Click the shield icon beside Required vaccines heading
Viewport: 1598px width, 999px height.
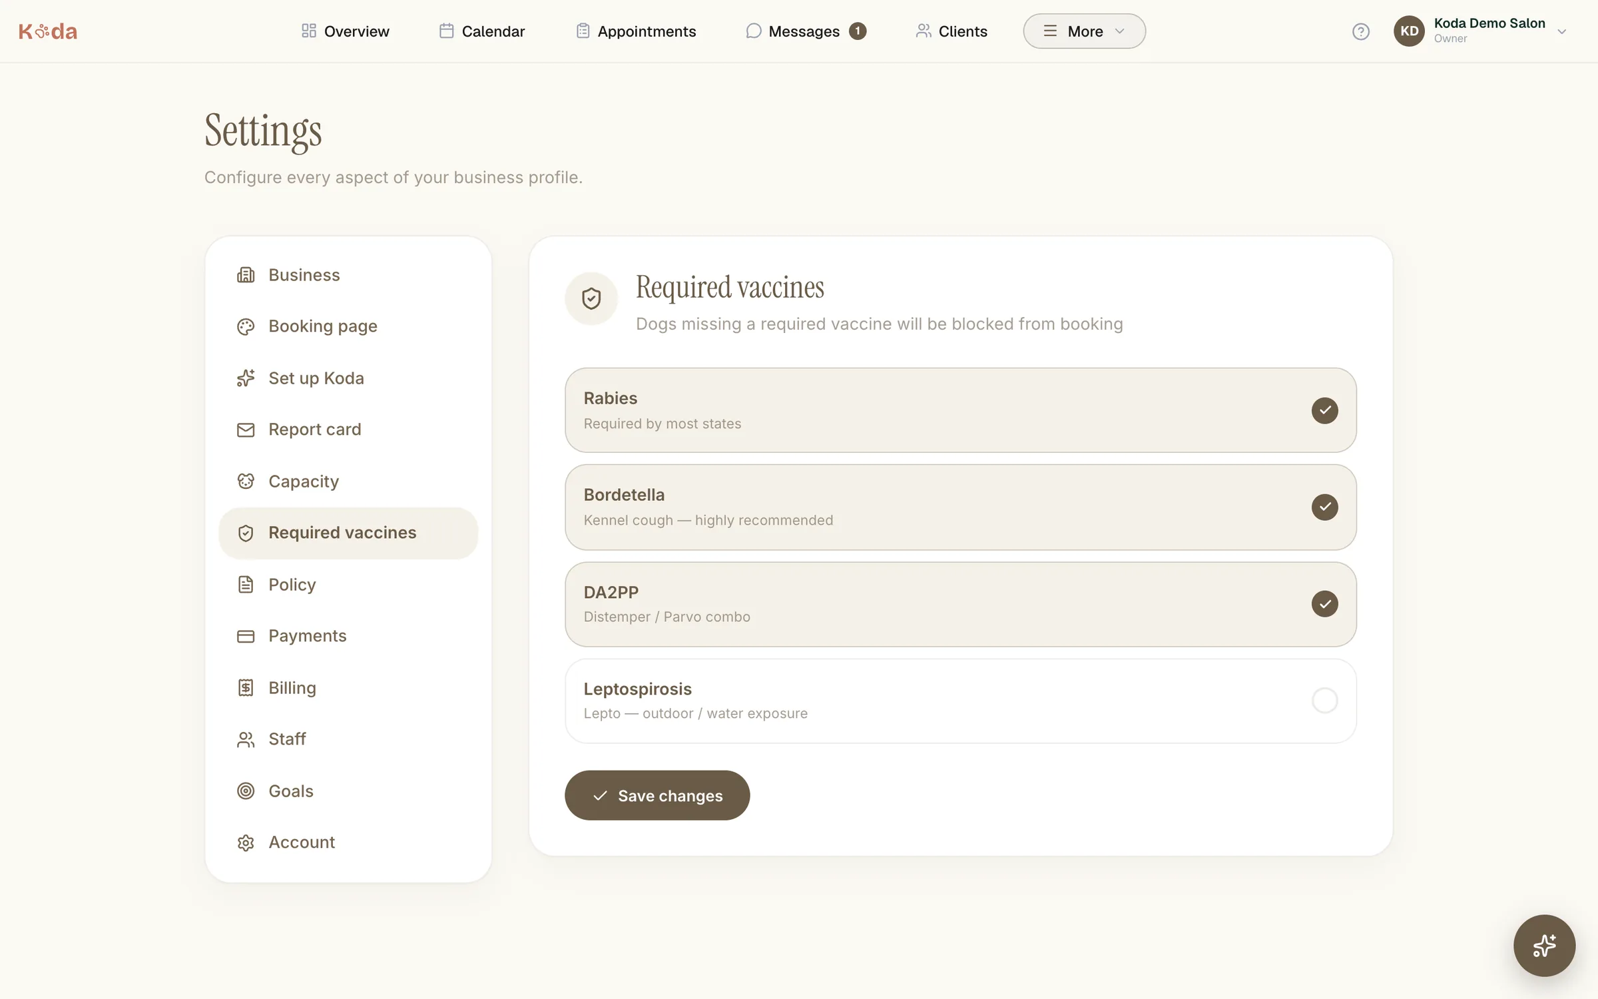[591, 298]
